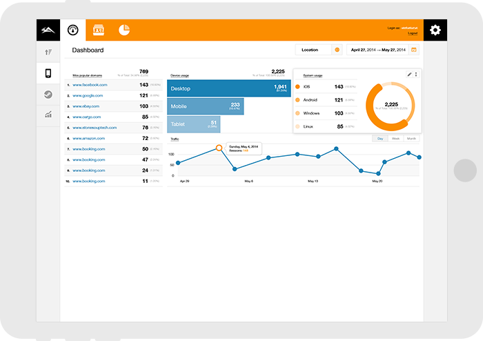
Task: Click the store icon in top bar
Action: [x=99, y=30]
